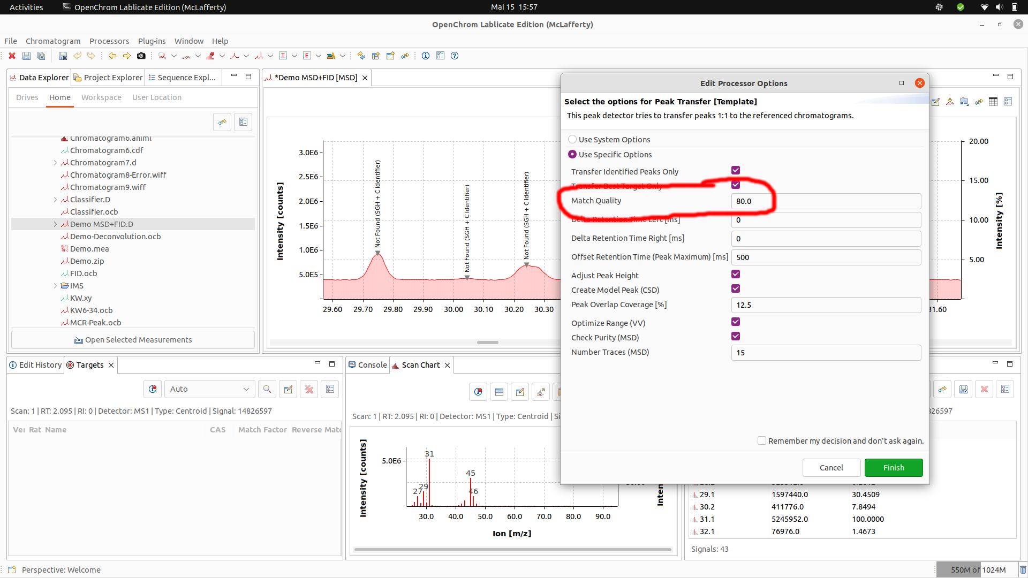
Task: Click the search magnifier icon in Targets panel
Action: (267, 389)
